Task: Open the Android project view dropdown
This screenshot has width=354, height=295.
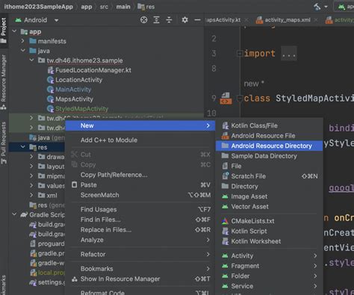Action: coord(37,20)
